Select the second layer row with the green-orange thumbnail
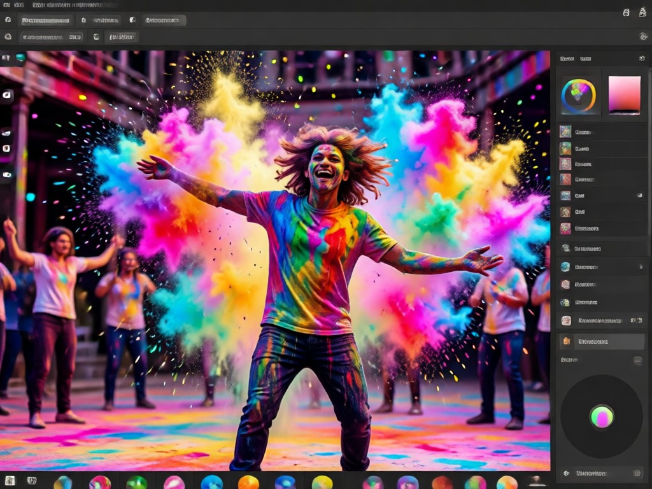 [601, 148]
